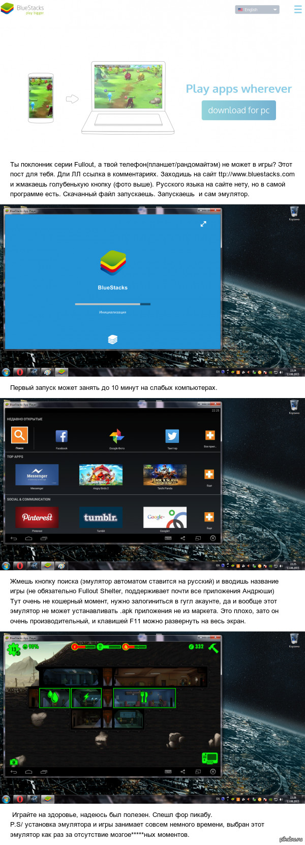The image size is (305, 845).
Task: Click the keyboard icon on BlueStacks home screen bar
Action: point(168,538)
